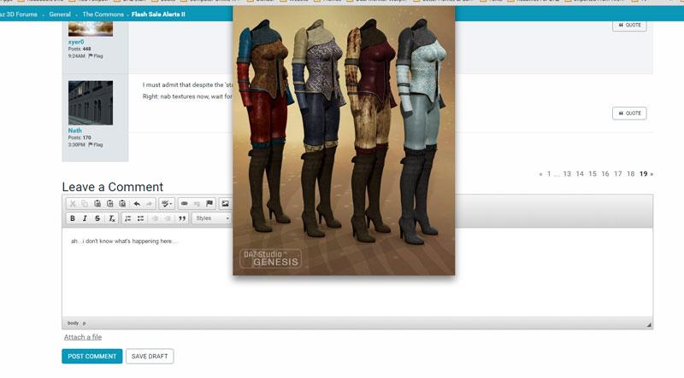
Task: Select current page 19 in pagination
Action: click(x=644, y=174)
